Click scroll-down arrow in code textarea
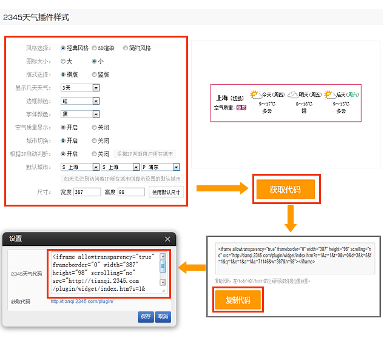Viewport: 384px width, 341px height. (x=163, y=290)
